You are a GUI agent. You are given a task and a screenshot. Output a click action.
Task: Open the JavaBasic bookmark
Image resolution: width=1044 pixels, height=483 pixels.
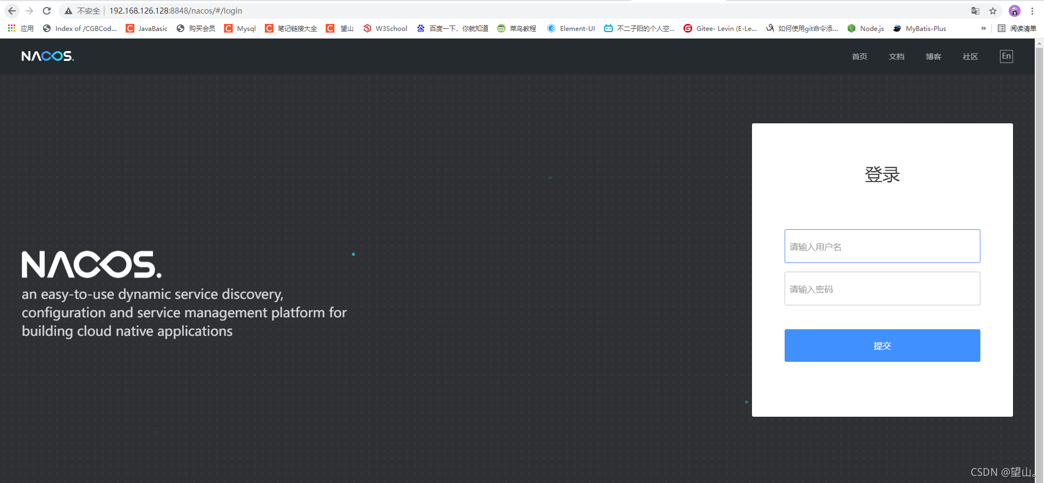[147, 28]
